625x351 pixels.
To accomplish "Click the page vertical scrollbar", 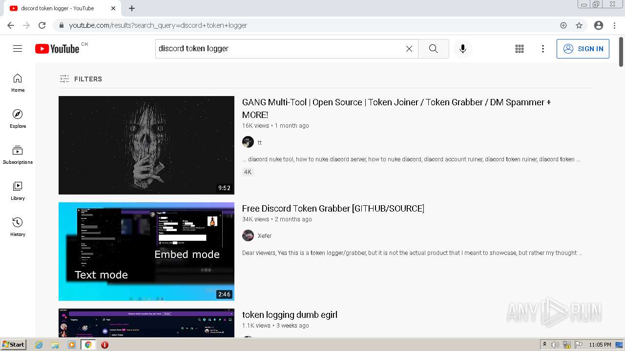I will tap(621, 51).
